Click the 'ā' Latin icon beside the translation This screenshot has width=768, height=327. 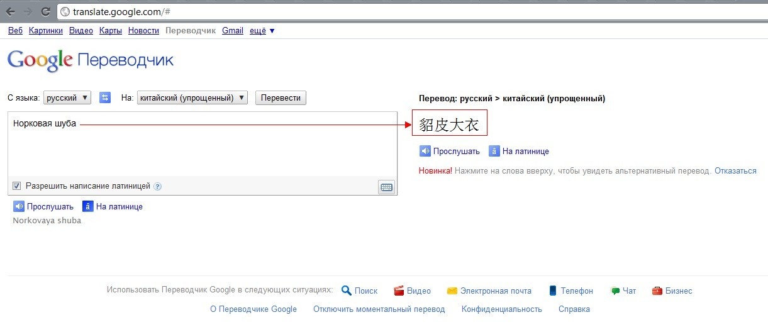[494, 151]
